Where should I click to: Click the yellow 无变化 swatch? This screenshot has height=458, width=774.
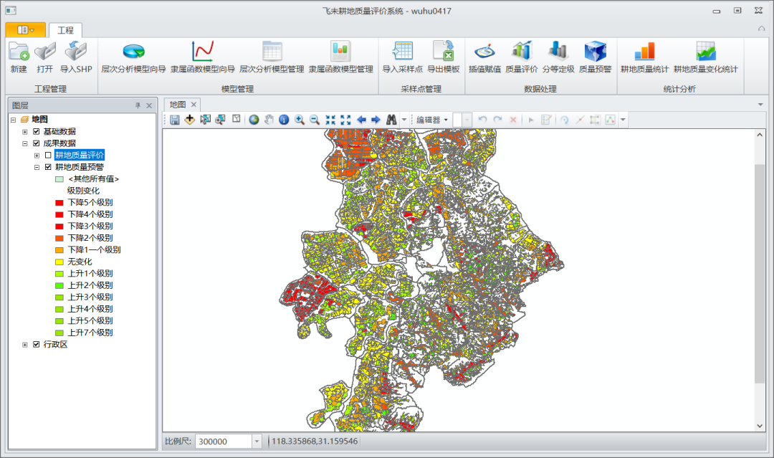59,262
